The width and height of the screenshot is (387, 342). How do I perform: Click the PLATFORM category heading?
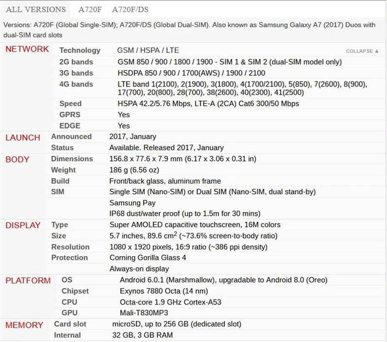click(x=28, y=281)
